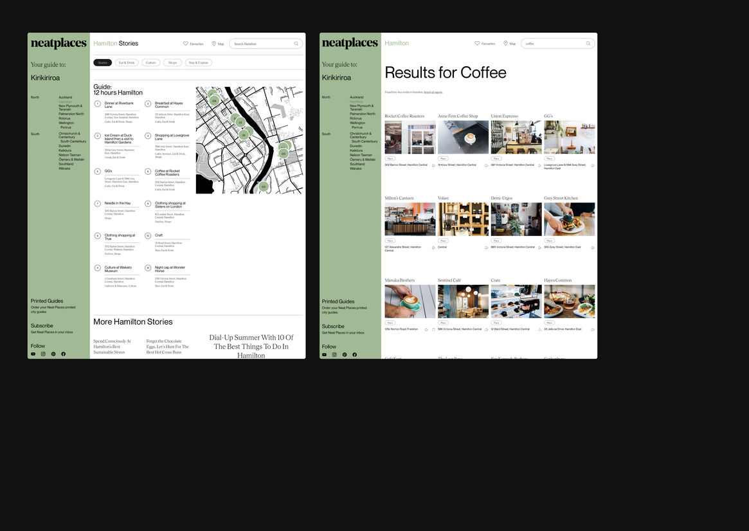The width and height of the screenshot is (749, 531).
Task: Click Pinterest icon in right page footer
Action: pos(345,355)
